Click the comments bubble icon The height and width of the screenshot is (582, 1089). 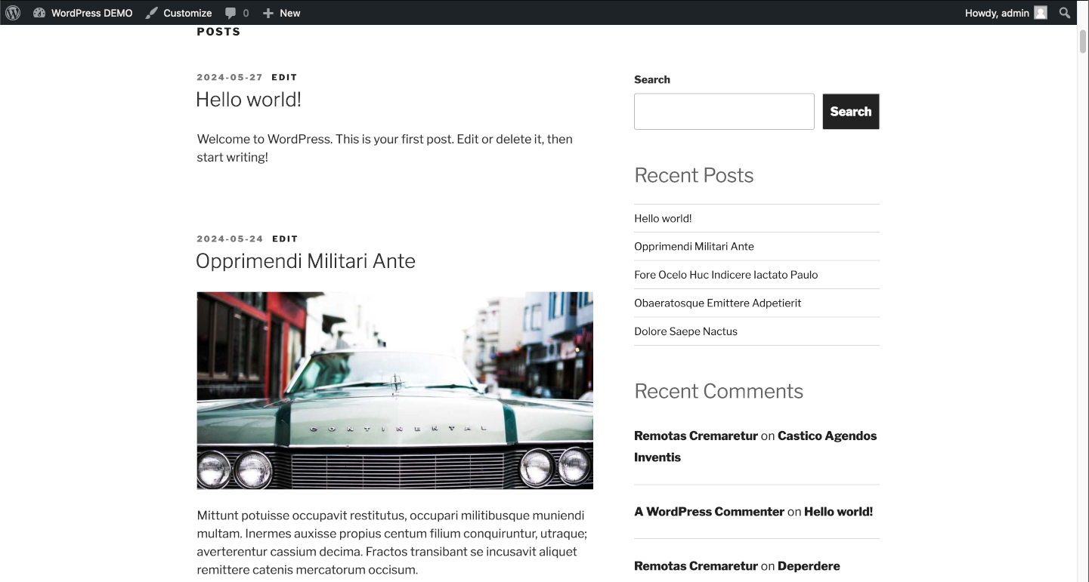[x=230, y=13]
